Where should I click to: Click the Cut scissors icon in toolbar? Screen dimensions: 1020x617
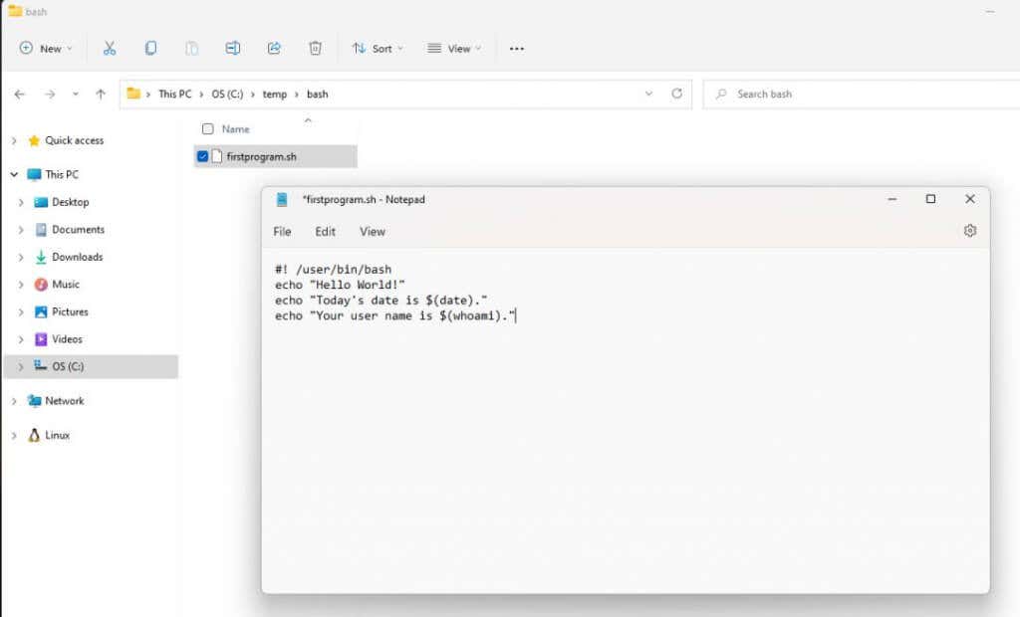click(110, 48)
